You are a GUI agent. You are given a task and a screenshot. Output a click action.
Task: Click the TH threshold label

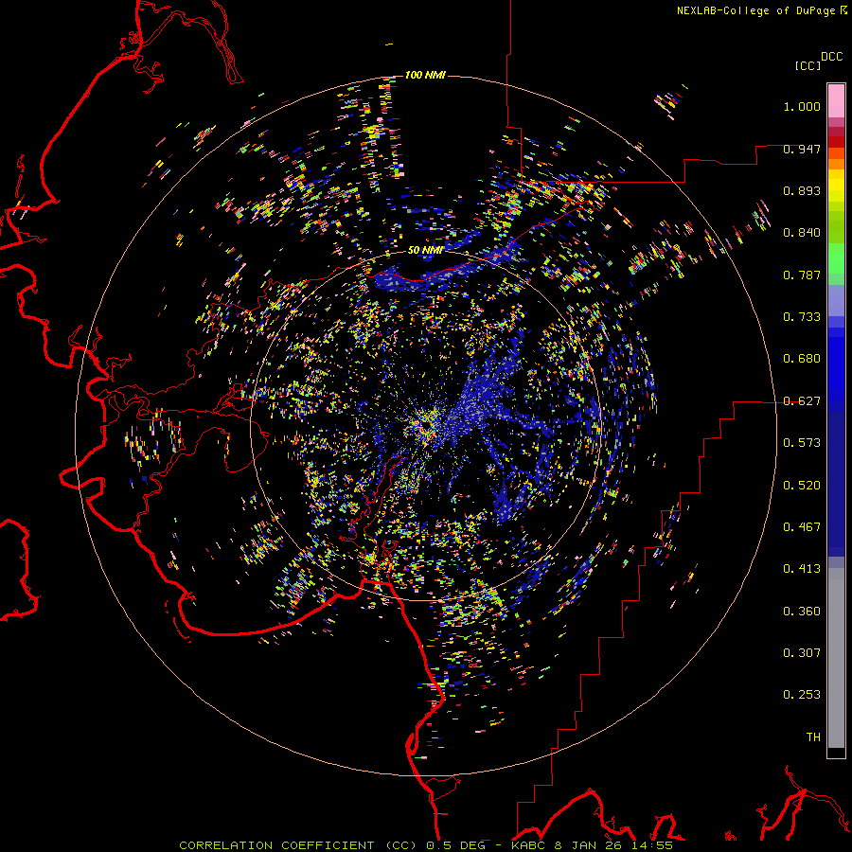pos(813,737)
